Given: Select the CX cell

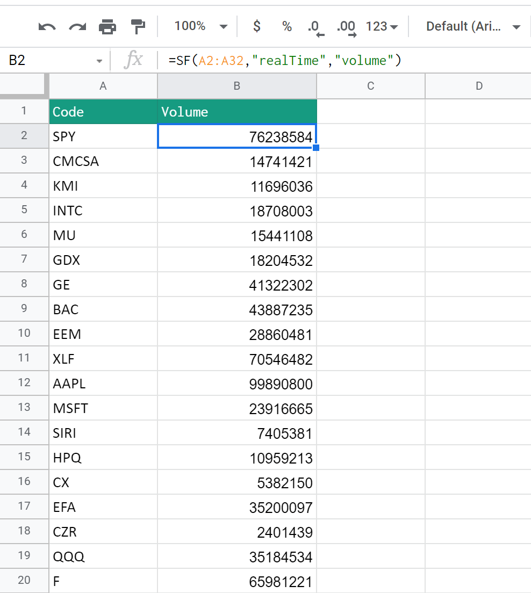Looking at the screenshot, I should (103, 482).
